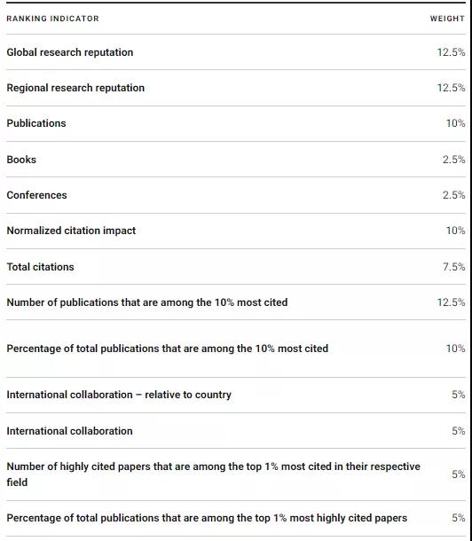Click the 10% weight beside Publications

[455, 123]
